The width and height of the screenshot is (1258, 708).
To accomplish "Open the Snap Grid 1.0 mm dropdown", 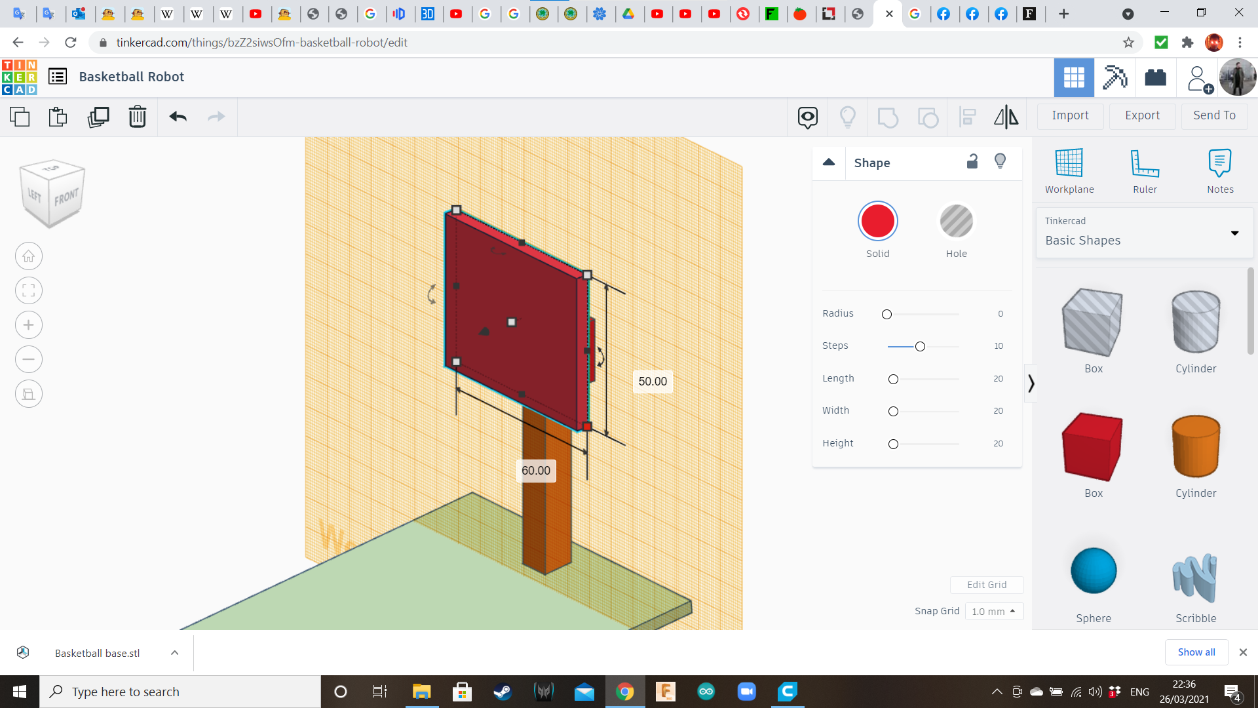I will click(993, 611).
